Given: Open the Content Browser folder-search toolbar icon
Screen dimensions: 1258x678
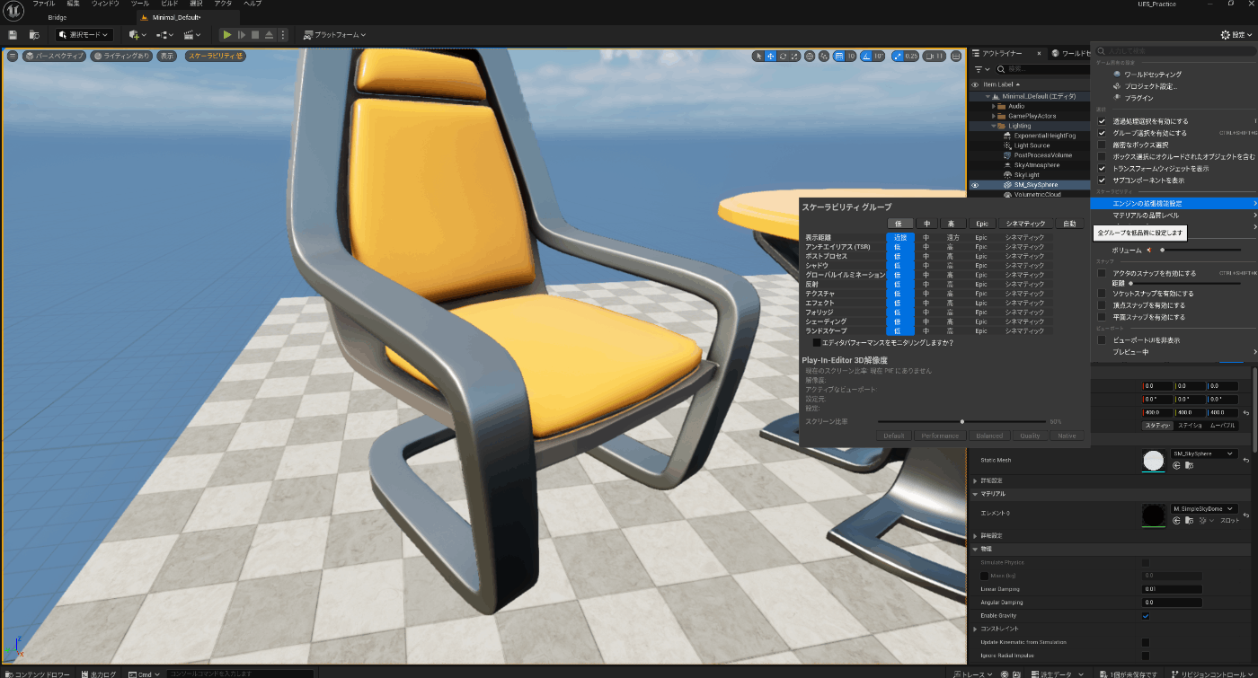Looking at the screenshot, I should tap(34, 35).
